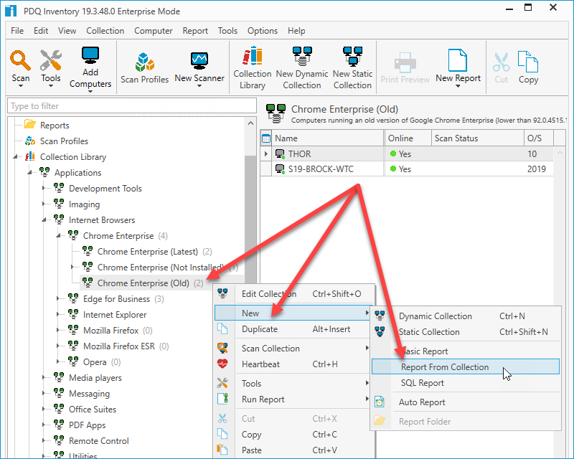The width and height of the screenshot is (574, 459).
Task: Sort by the Name column header
Action: [328, 138]
